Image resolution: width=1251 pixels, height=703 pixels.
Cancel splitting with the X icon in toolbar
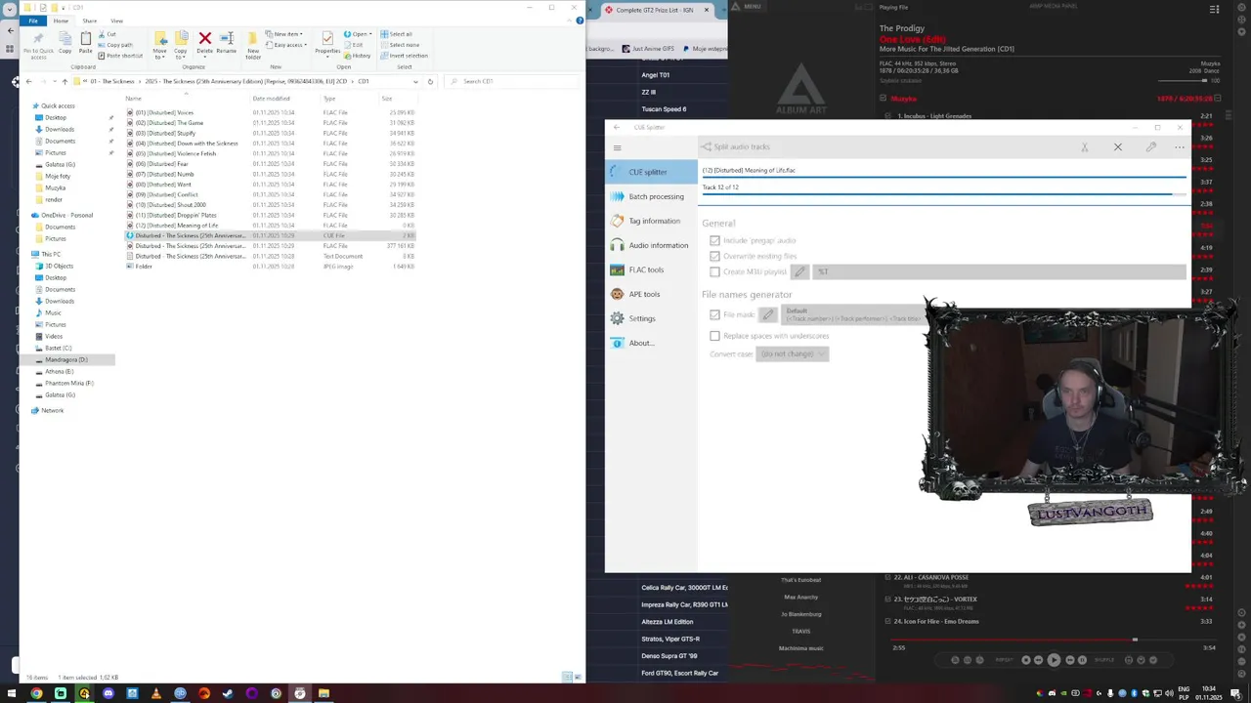click(x=1118, y=147)
